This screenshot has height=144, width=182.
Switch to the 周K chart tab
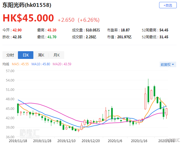click(x=41, y=55)
